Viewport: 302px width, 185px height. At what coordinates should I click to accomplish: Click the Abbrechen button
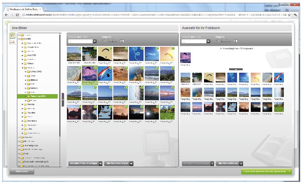[x=22, y=171]
